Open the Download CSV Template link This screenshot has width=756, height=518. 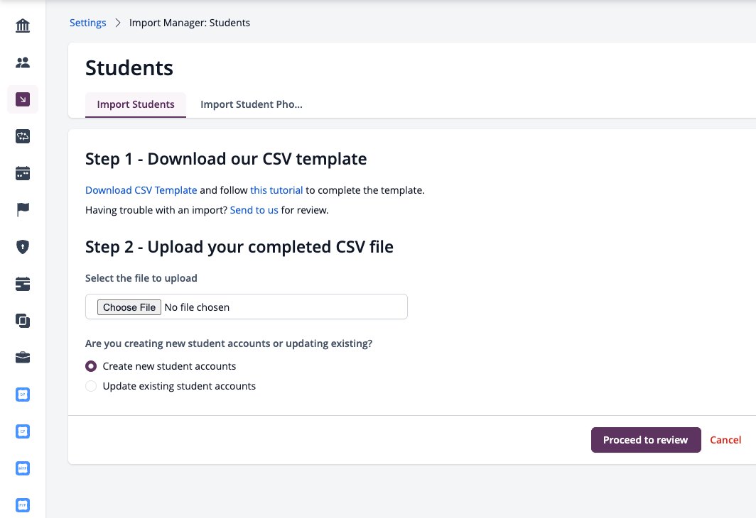[141, 190]
